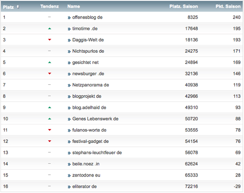Open zentodone eu link

click(86, 175)
